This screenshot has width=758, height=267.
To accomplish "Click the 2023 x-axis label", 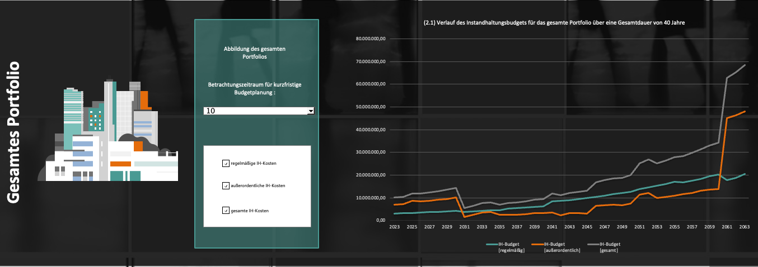I will (x=395, y=227).
